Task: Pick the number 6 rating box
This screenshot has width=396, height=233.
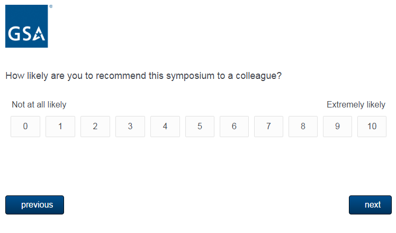Action: click(x=235, y=127)
